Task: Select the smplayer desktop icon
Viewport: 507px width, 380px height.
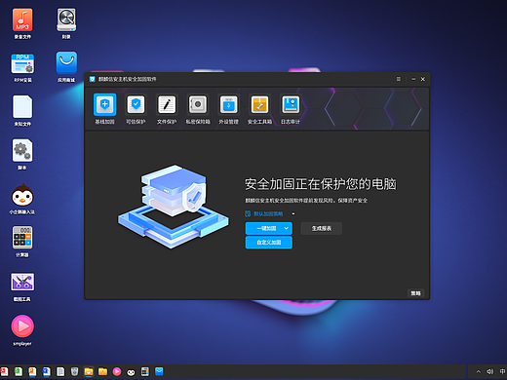Action: point(22,330)
